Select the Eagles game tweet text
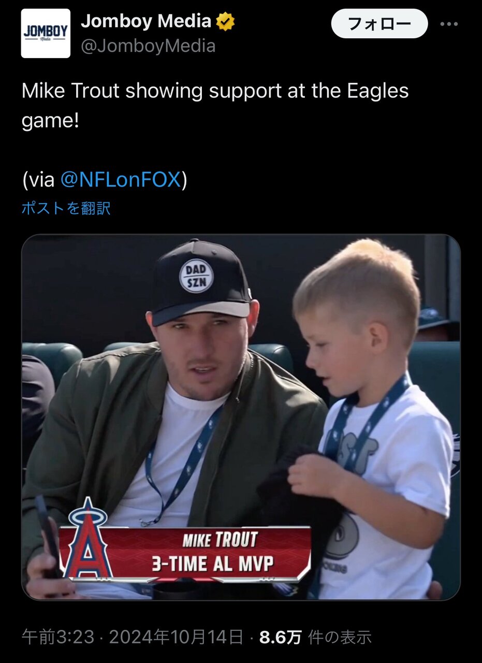 pos(215,105)
